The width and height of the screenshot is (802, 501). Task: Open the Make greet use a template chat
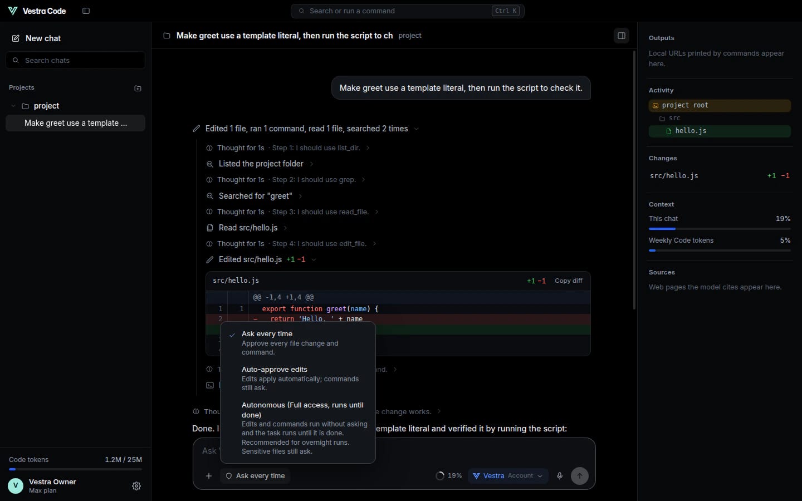pyautogui.click(x=75, y=123)
